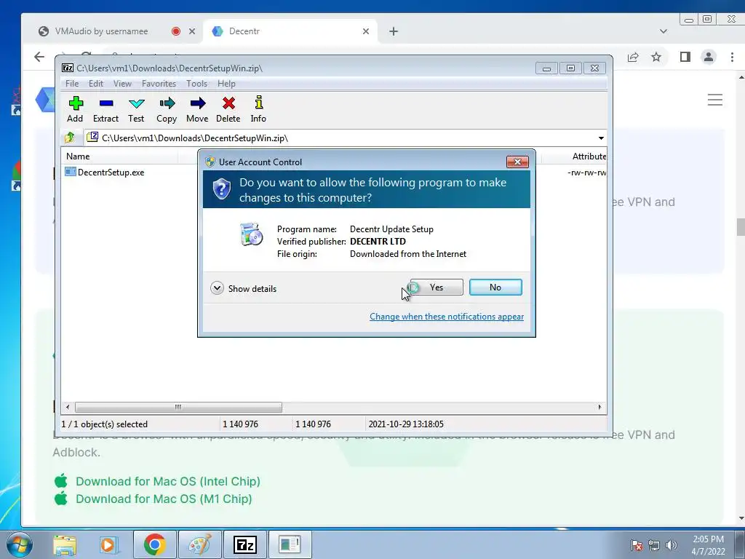Click the Test toolbar icon
This screenshot has width=745, height=559.
coord(136,109)
